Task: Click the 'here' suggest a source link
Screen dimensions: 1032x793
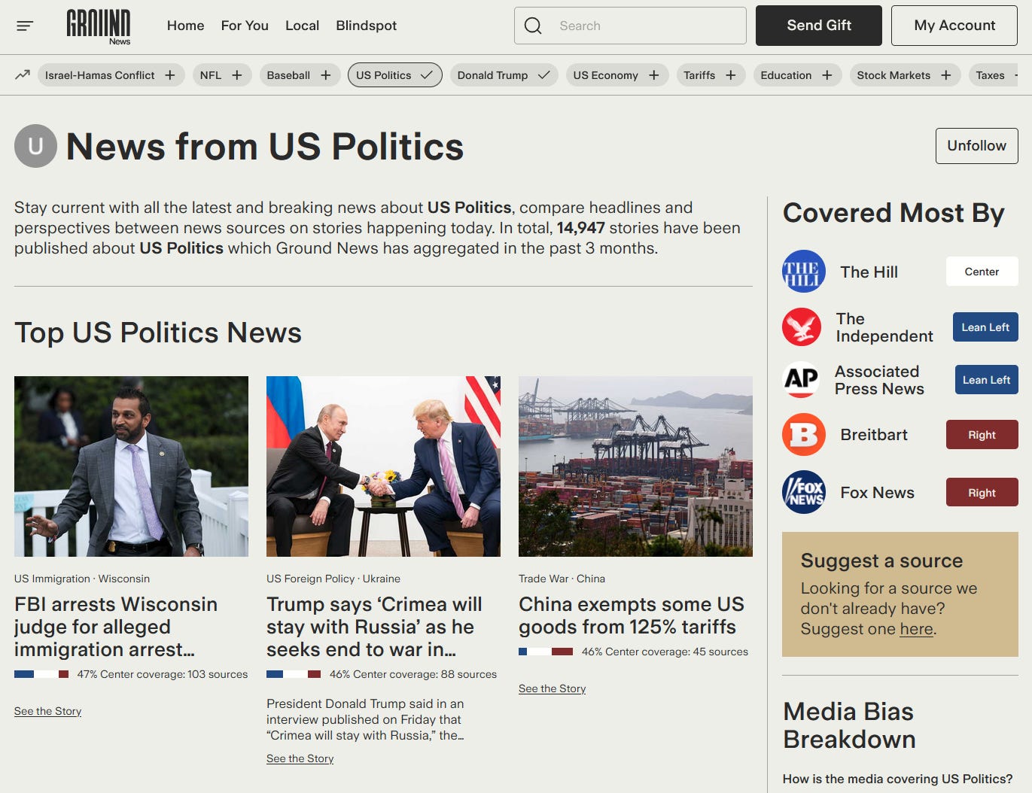Action: tap(916, 629)
